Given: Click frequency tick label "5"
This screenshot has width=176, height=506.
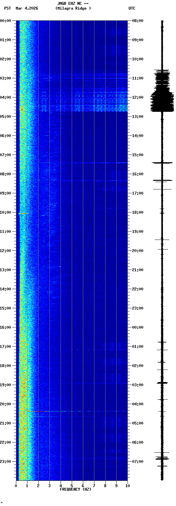Looking at the screenshot, I should pyautogui.click(x=72, y=486).
